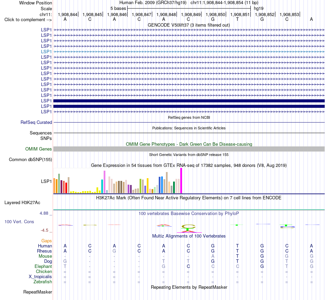The width and height of the screenshot is (325, 300).
Task: Click base T in the complement sequence row
Action: pyautogui.click(x=237, y=19)
